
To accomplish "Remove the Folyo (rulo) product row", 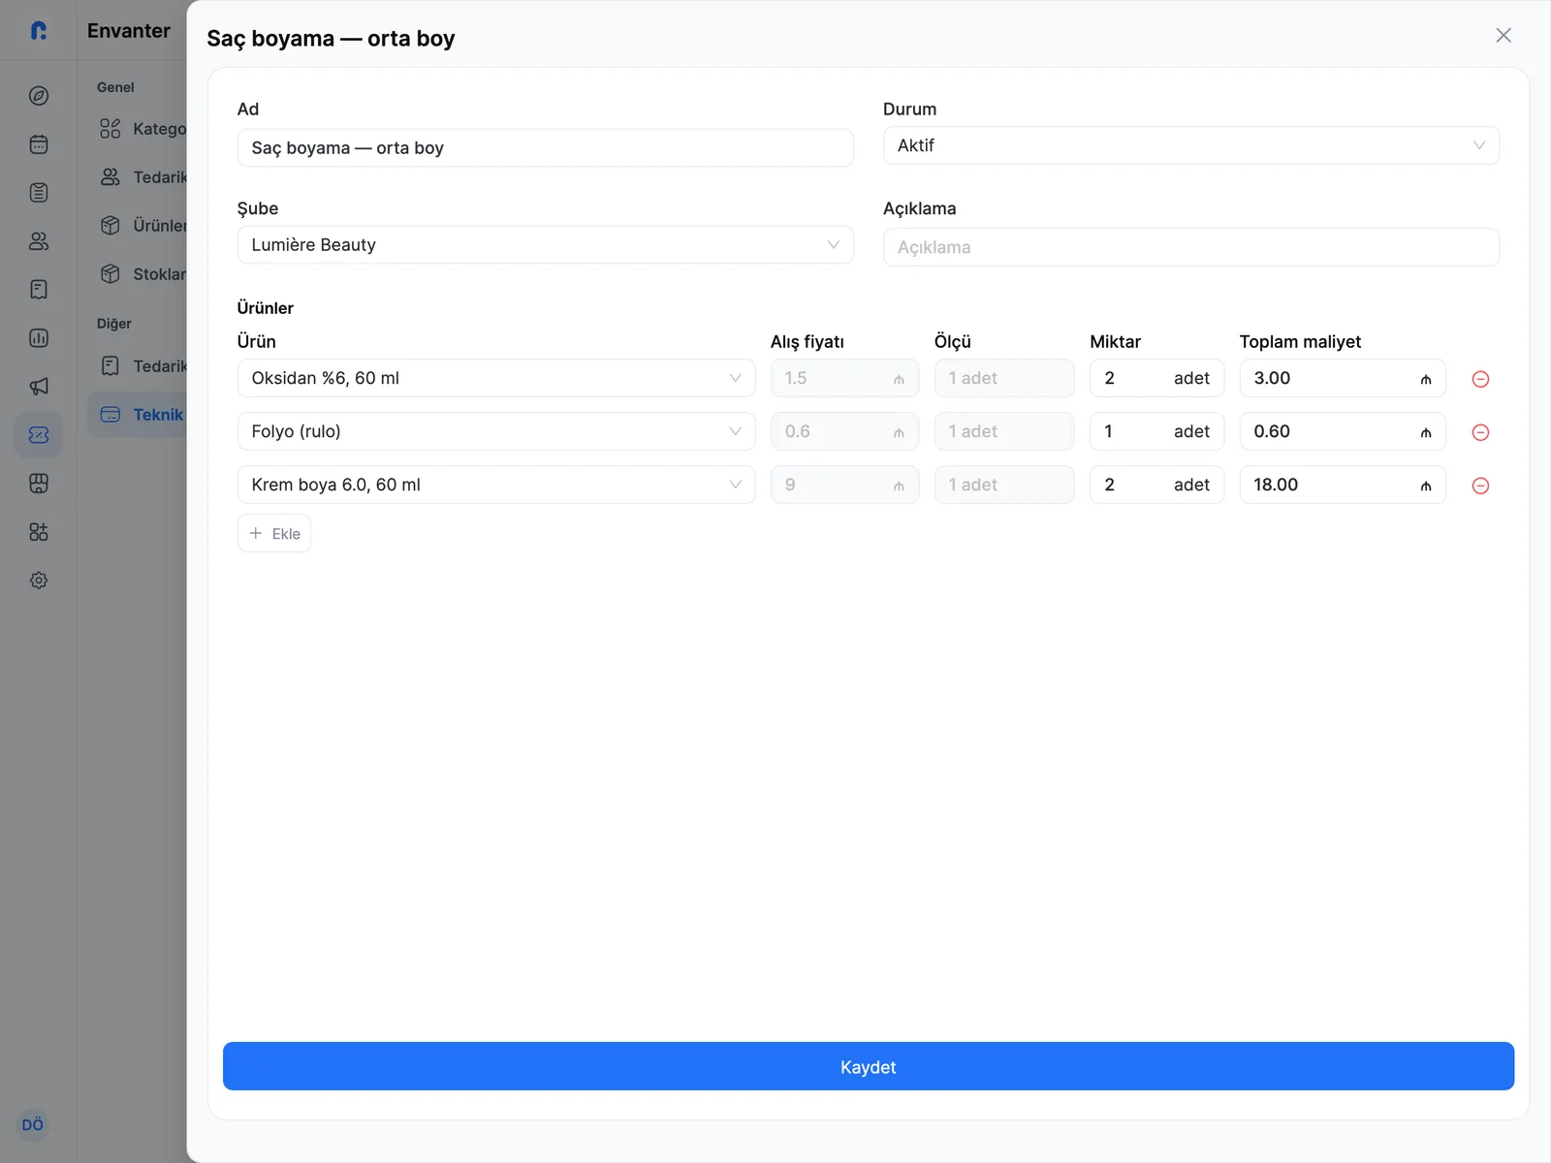I will coord(1480,432).
